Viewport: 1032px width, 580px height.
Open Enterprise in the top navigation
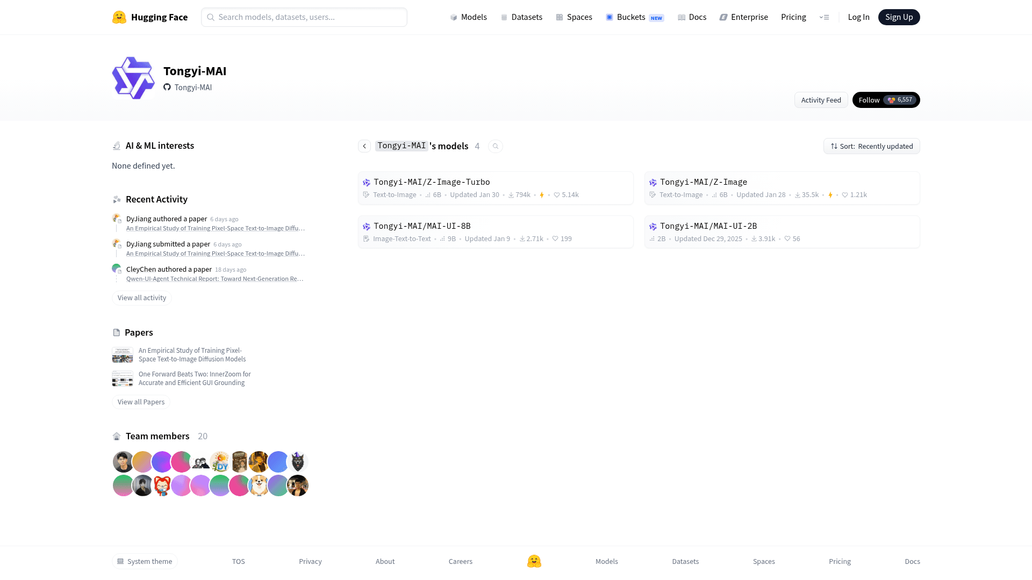(x=744, y=17)
